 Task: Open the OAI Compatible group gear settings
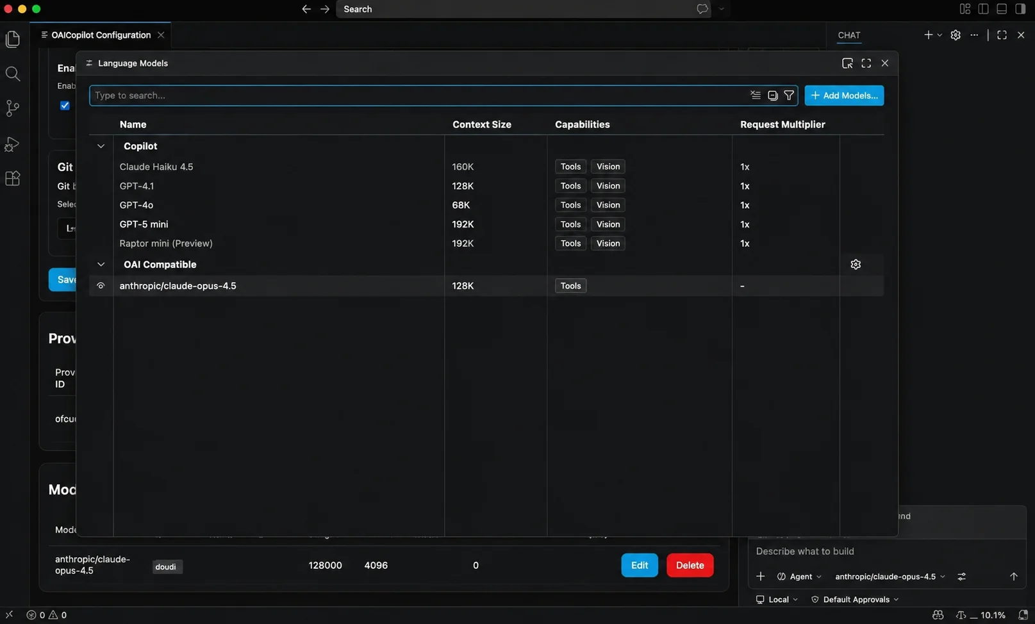point(856,265)
